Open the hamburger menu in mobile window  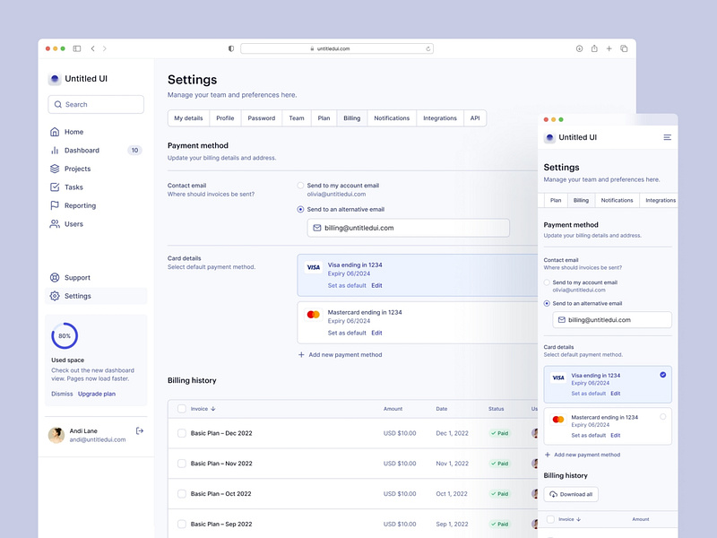click(667, 137)
